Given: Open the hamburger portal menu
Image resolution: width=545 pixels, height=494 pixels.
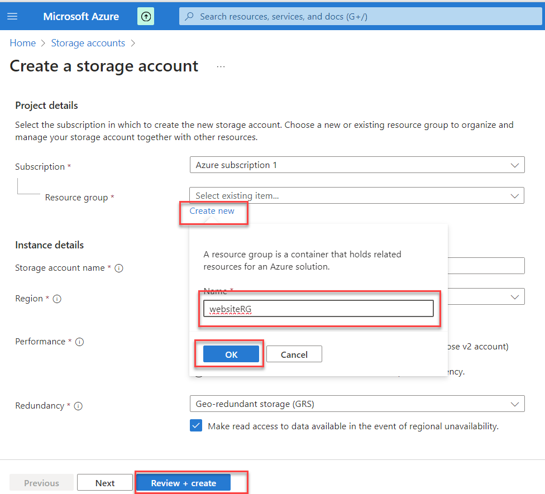Looking at the screenshot, I should (x=12, y=16).
